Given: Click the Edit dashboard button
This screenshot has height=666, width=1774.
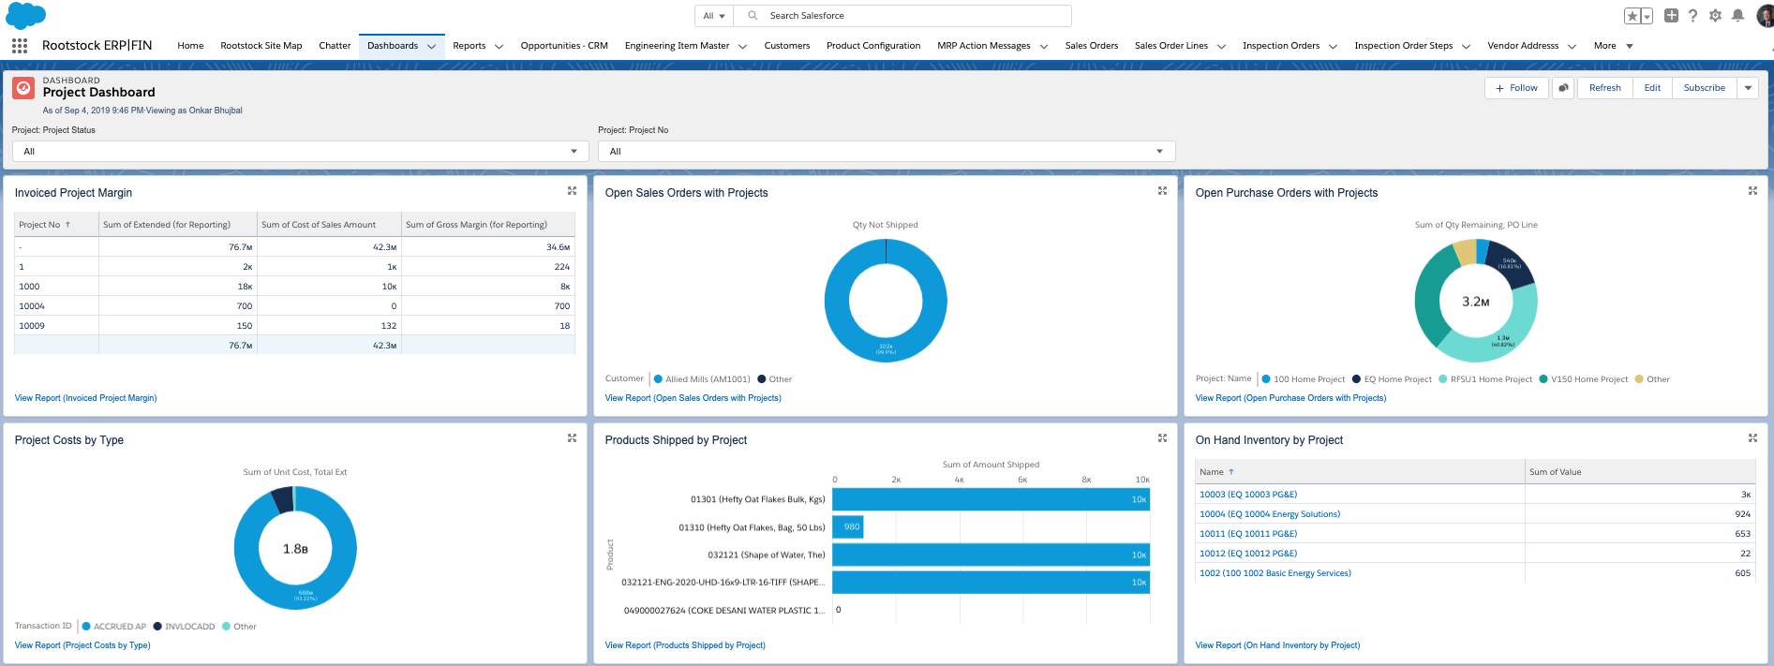Looking at the screenshot, I should [1652, 88].
